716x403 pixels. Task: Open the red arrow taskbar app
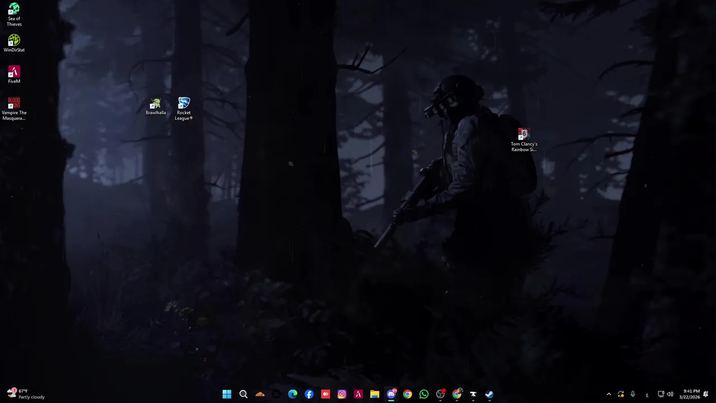click(x=326, y=394)
